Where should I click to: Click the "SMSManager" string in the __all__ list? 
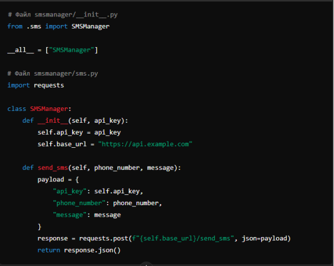72,50
